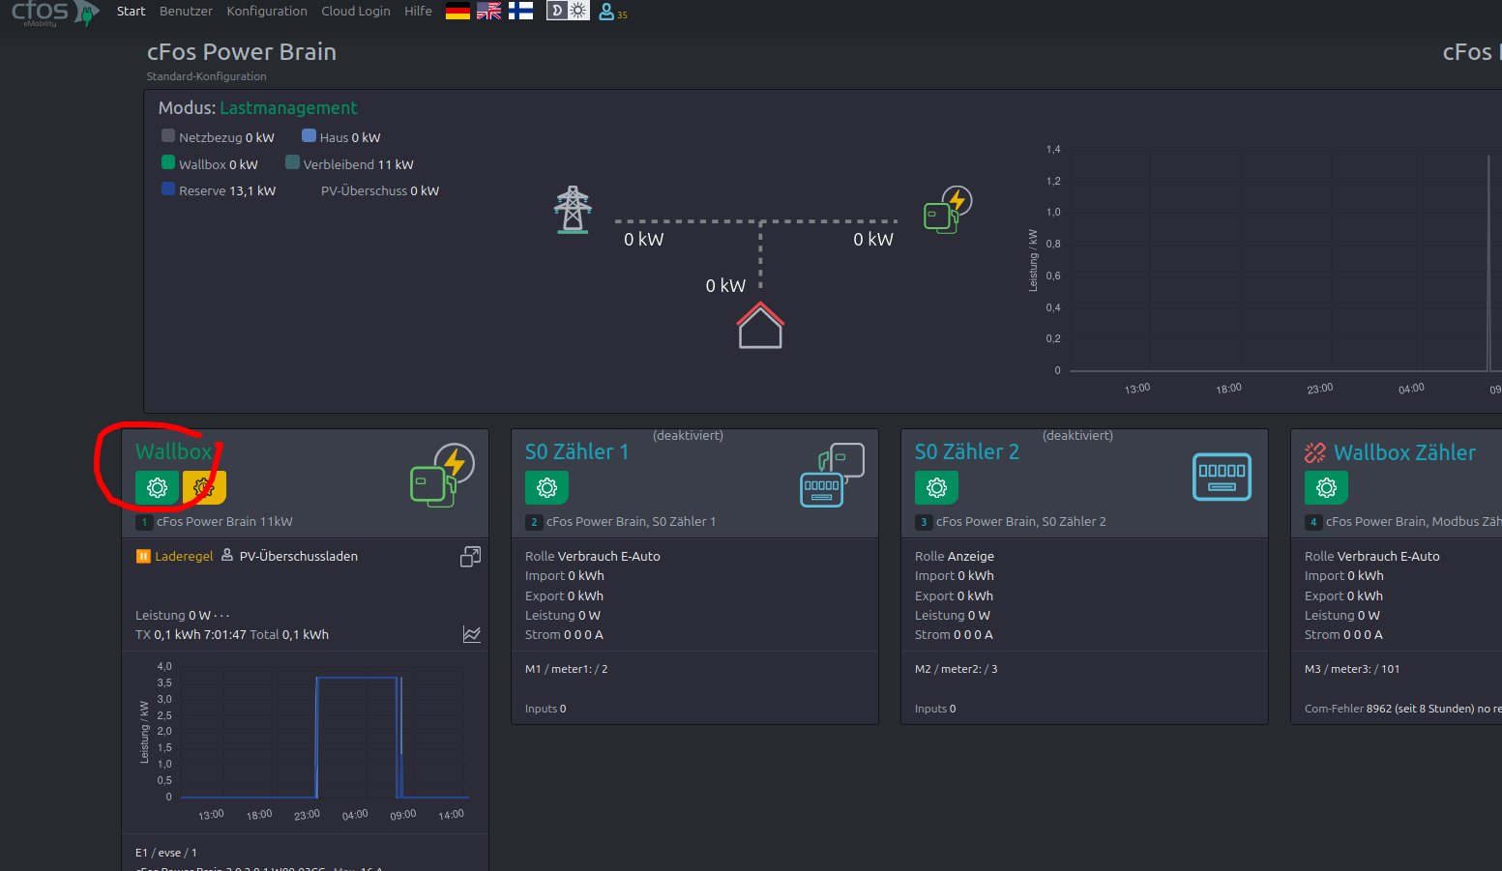The image size is (1502, 871).
Task: Click the number 1 badge on Wallbox card
Action: [145, 522]
